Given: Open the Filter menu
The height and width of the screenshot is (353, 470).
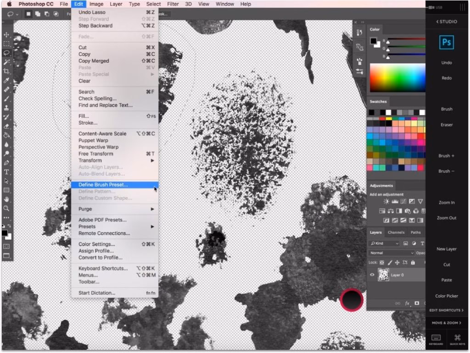Looking at the screenshot, I should tap(173, 4).
